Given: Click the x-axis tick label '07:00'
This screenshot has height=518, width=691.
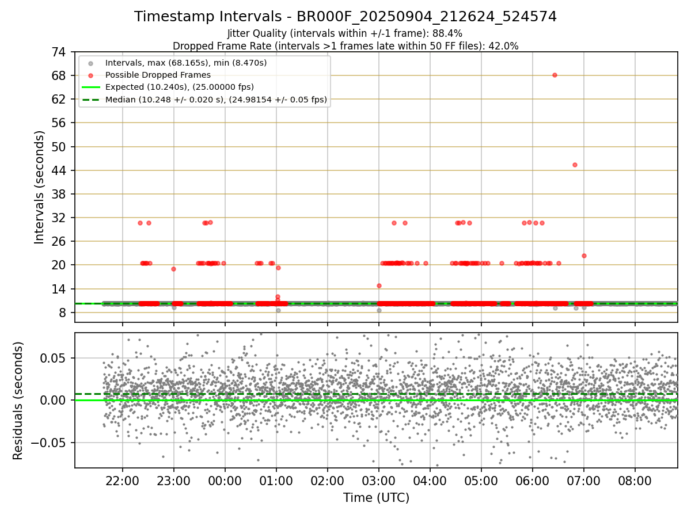Looking at the screenshot, I should click(584, 480).
